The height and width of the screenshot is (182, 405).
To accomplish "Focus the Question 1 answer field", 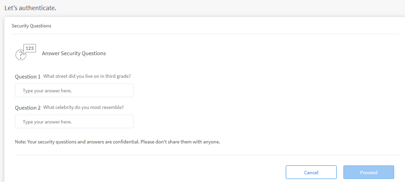I will click(74, 91).
